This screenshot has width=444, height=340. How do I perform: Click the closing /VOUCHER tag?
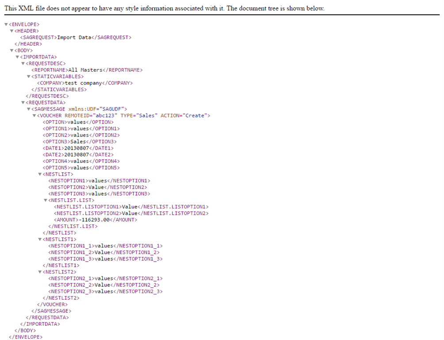52,305
